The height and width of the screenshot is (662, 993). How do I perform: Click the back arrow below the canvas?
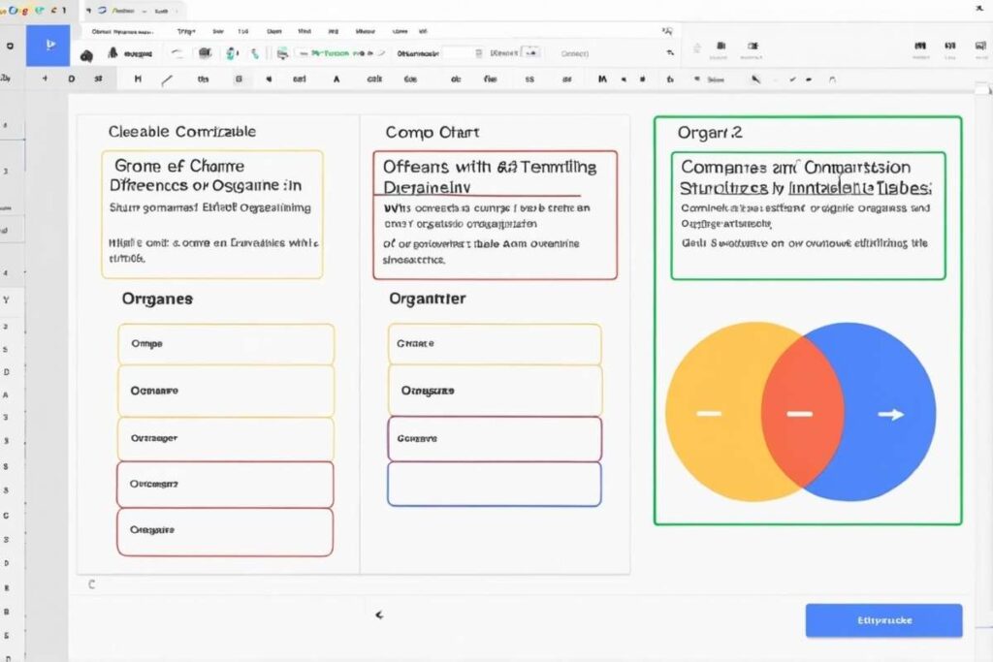point(379,615)
